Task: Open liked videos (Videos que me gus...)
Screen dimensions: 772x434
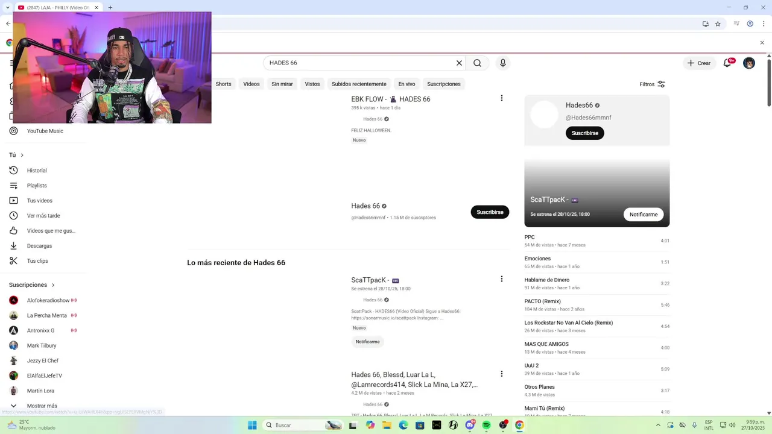Action: coord(51,231)
